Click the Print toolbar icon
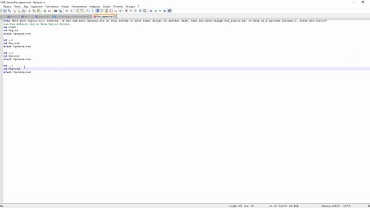The height and width of the screenshot is (208, 370). (x=23, y=11)
